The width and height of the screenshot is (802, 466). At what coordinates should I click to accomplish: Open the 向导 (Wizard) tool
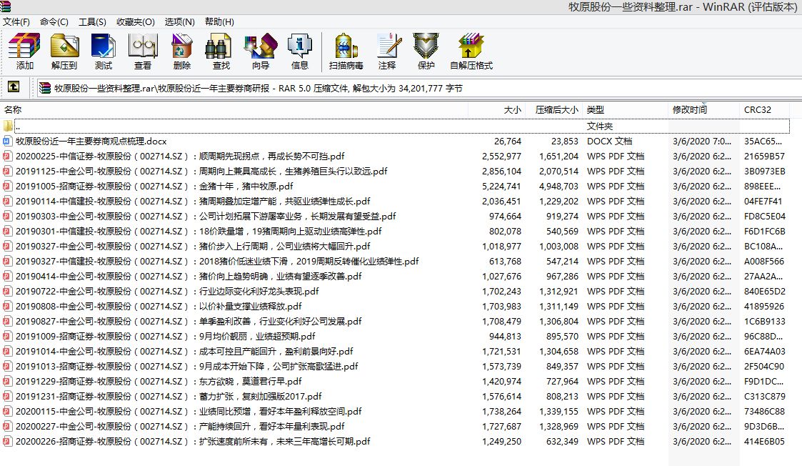[x=261, y=46]
